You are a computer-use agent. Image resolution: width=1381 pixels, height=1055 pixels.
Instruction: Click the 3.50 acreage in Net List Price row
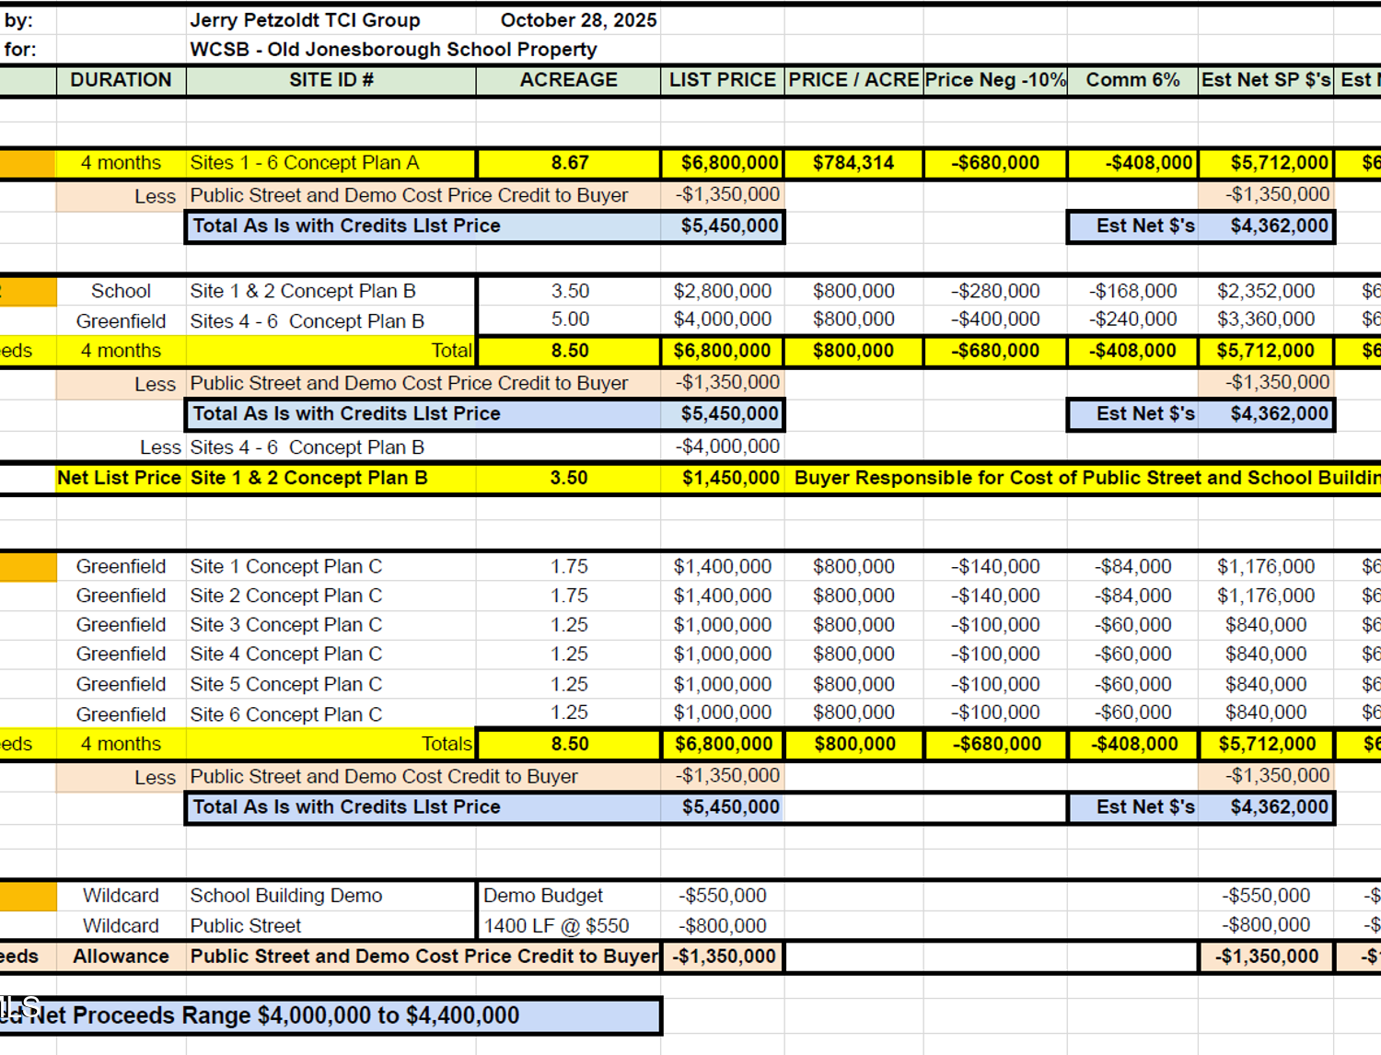(x=569, y=478)
